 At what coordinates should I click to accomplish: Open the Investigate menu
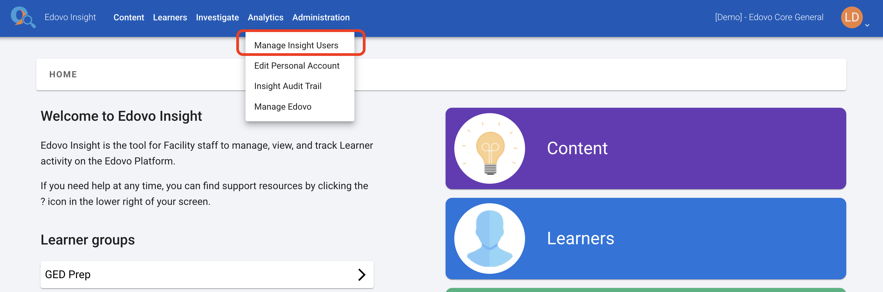tap(217, 17)
